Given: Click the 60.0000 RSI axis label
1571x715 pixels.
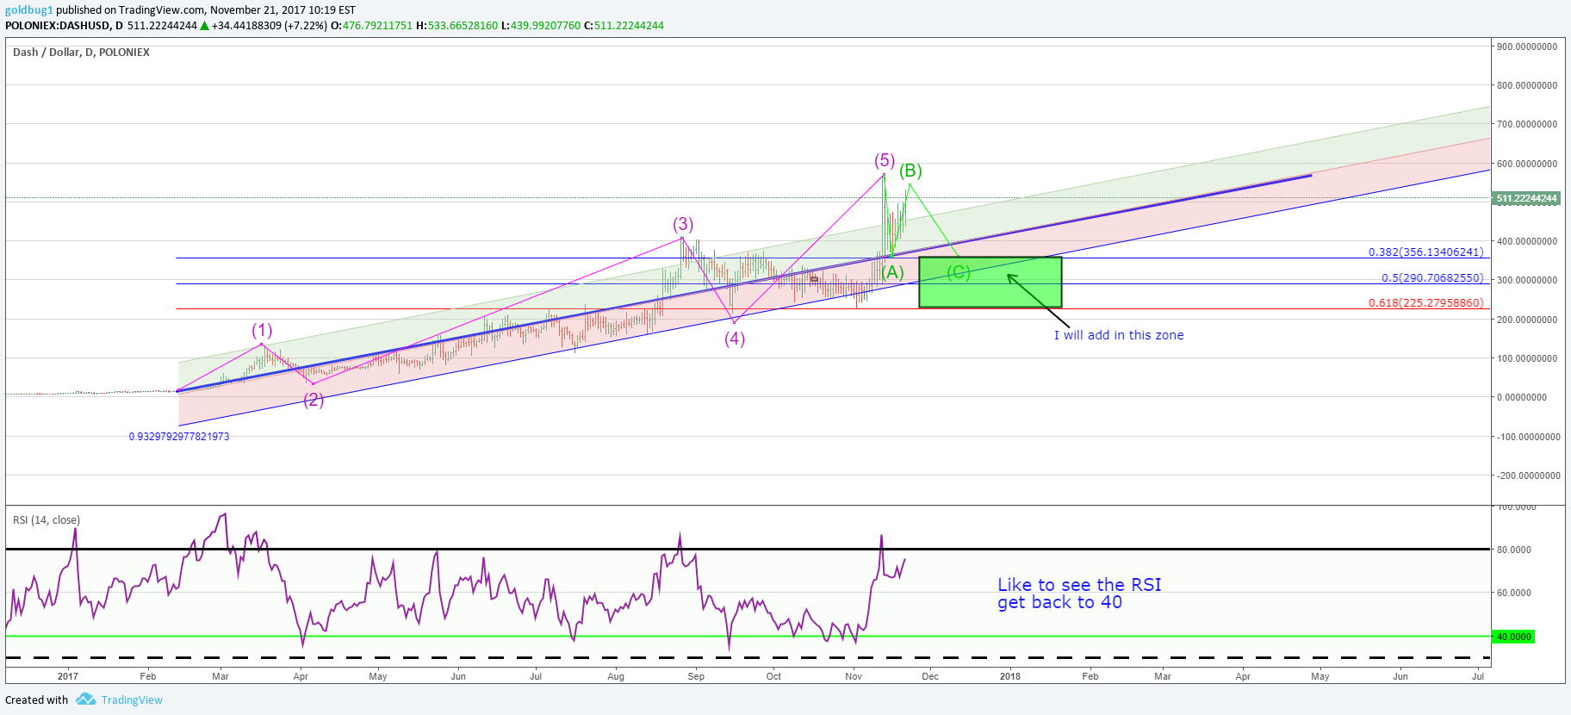Looking at the screenshot, I should (x=1514, y=593).
